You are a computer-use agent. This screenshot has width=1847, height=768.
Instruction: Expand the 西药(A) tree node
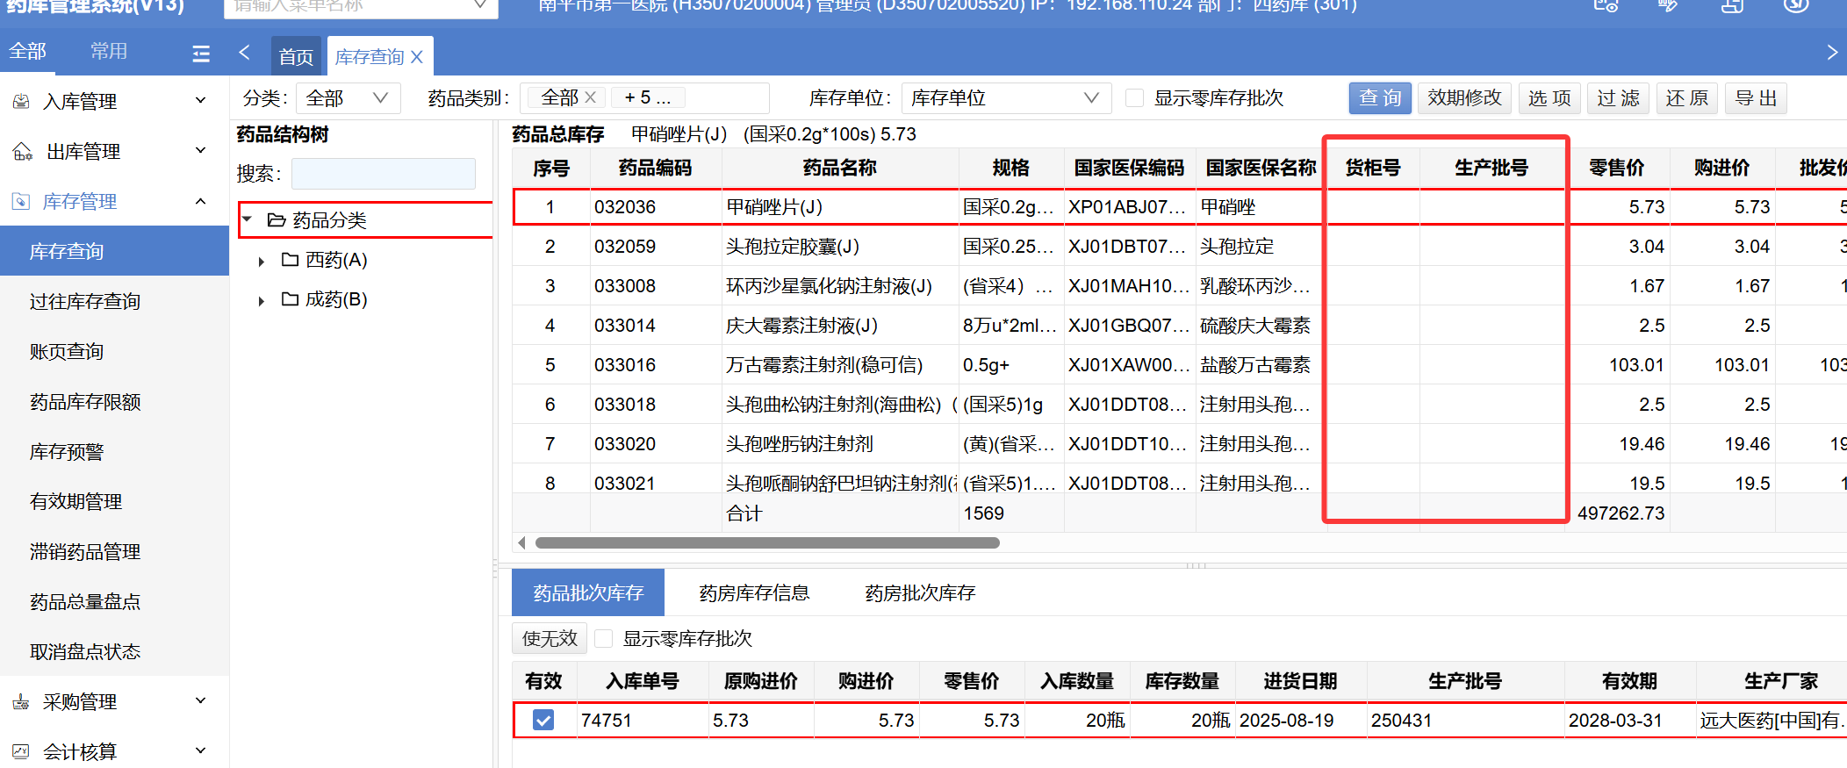pos(262,262)
